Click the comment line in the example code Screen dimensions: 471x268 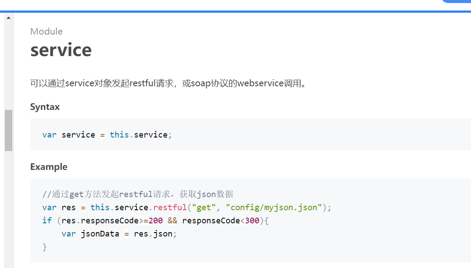[x=137, y=194]
